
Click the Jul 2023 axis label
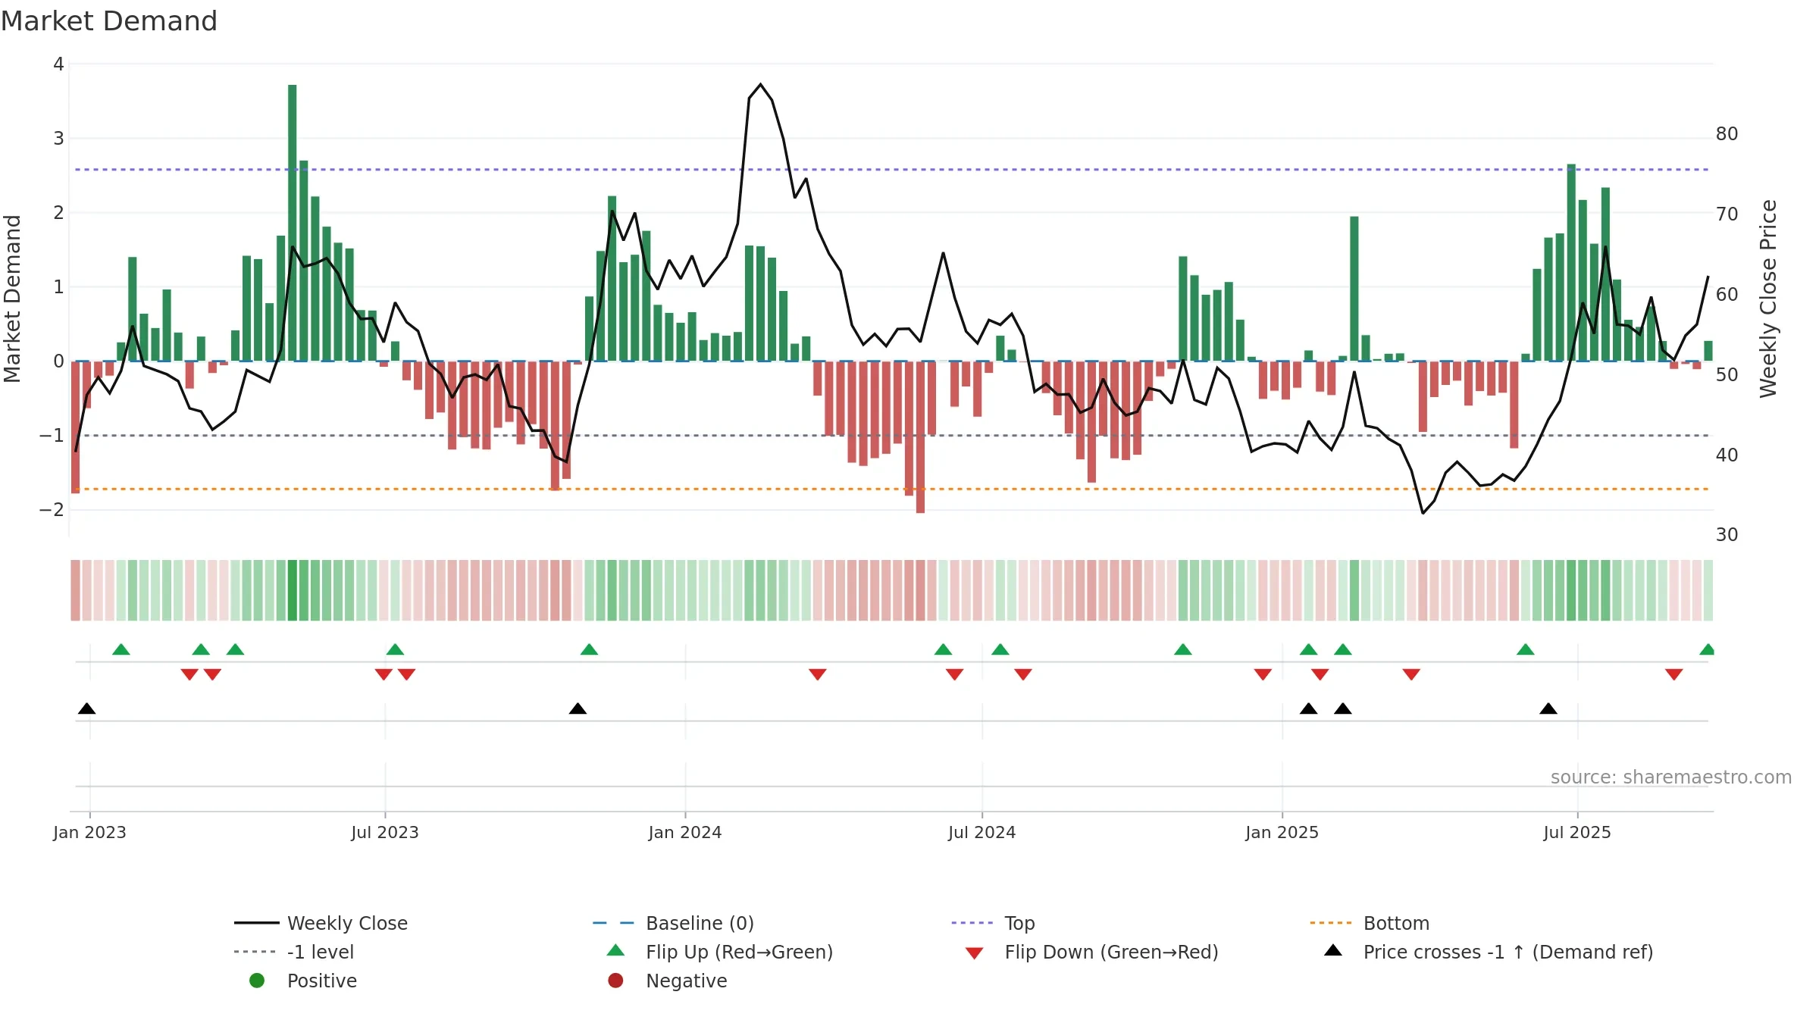click(x=385, y=833)
